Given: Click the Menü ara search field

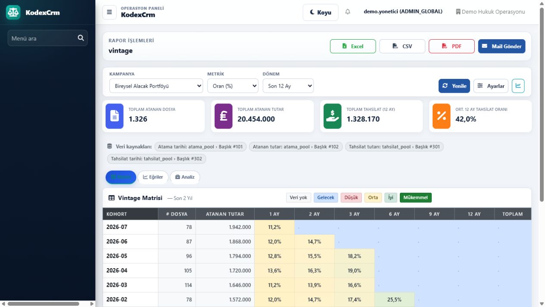Looking at the screenshot, I should click(47, 38).
